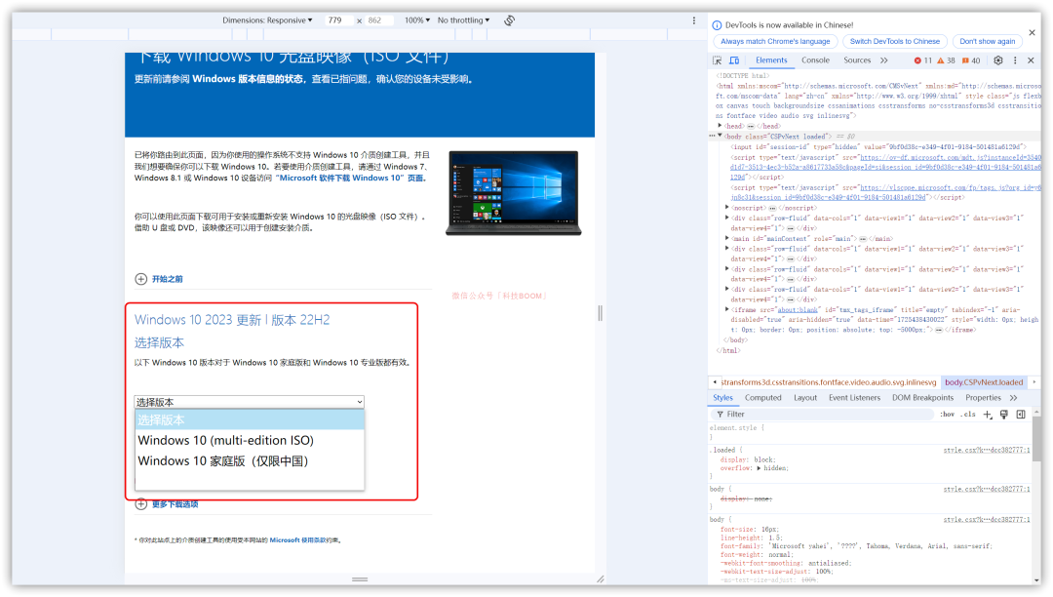Select the body.CSPvNext.loaded breadcrumb

point(984,382)
